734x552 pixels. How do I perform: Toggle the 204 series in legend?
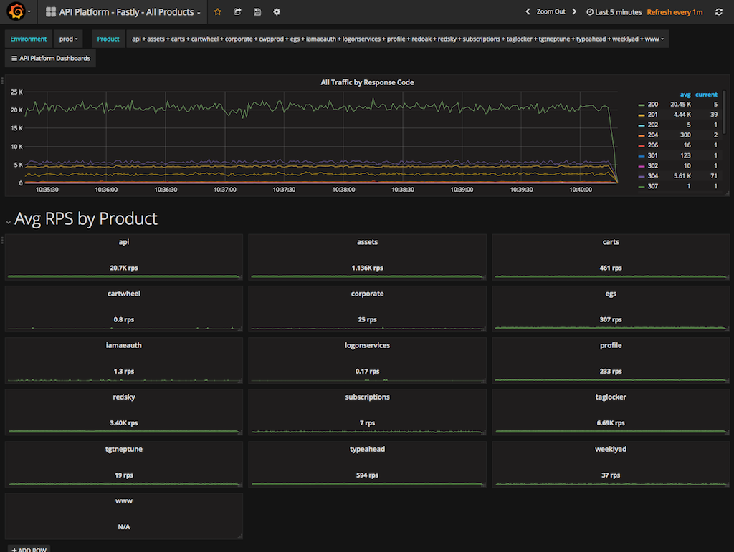[x=652, y=135]
